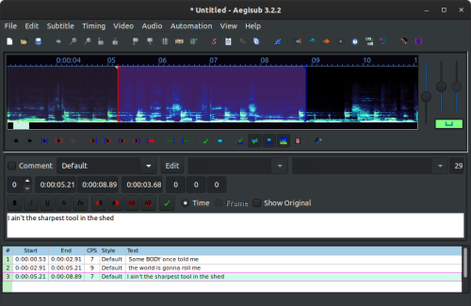Toggle karaoke mode microphone icon
The width and height of the screenshot is (471, 306).
coord(318,141)
